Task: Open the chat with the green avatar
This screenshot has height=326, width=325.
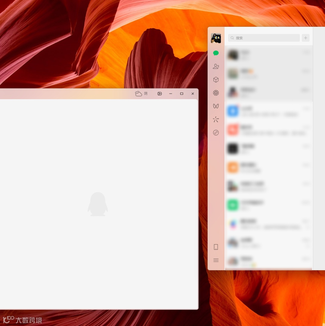Action: click(x=269, y=205)
